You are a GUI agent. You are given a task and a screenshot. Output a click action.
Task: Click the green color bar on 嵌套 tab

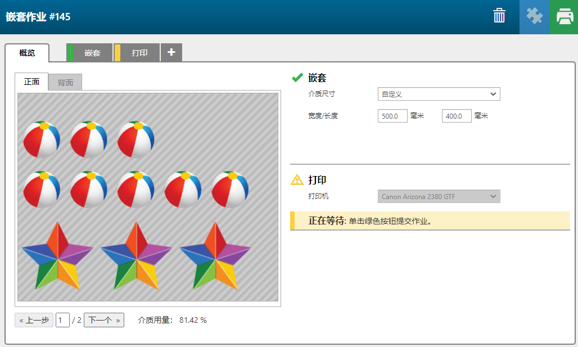pyautogui.click(x=70, y=53)
